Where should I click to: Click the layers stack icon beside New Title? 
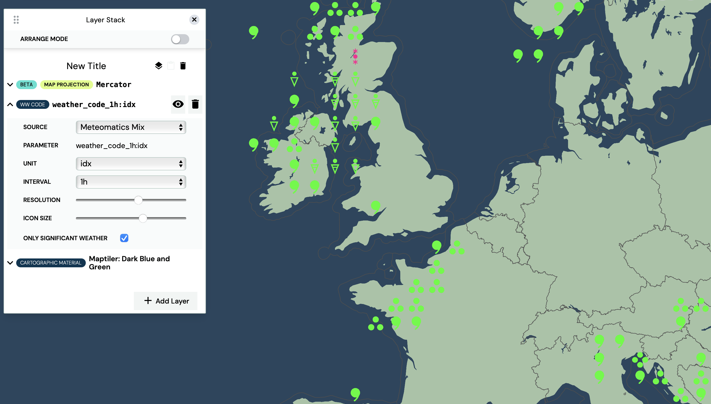coord(159,66)
